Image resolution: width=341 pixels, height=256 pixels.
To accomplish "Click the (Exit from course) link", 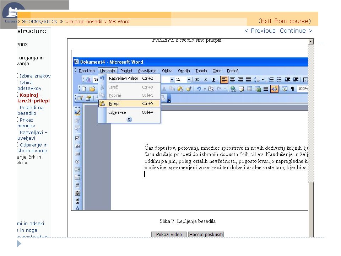I will click(x=285, y=21).
